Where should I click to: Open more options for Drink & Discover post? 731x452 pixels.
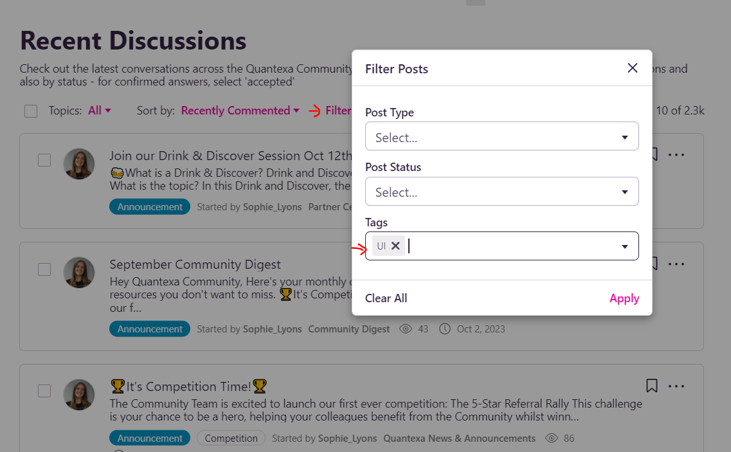(x=676, y=155)
